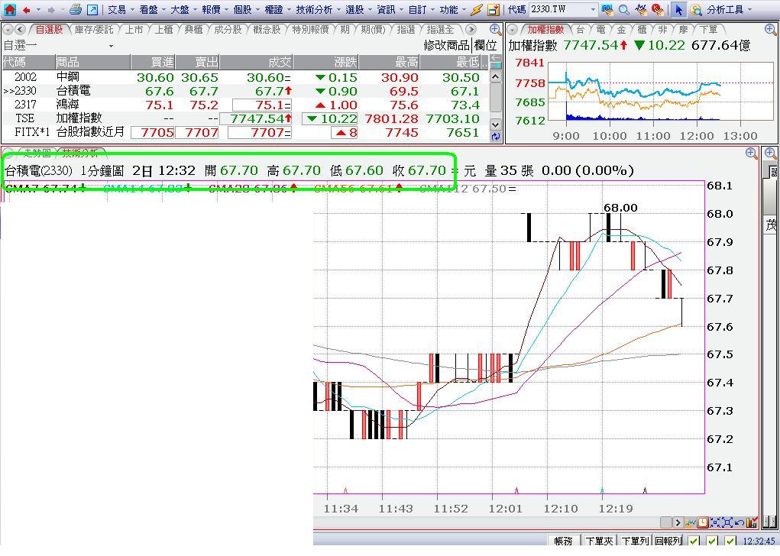
Task: Click the 買進 column header
Action: tap(154, 62)
